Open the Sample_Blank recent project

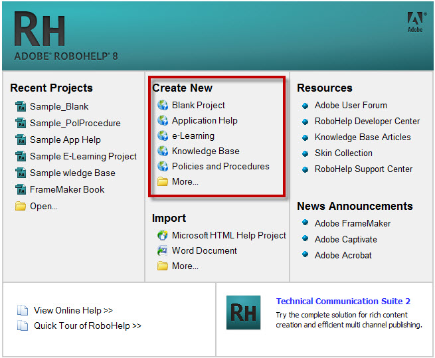click(59, 106)
